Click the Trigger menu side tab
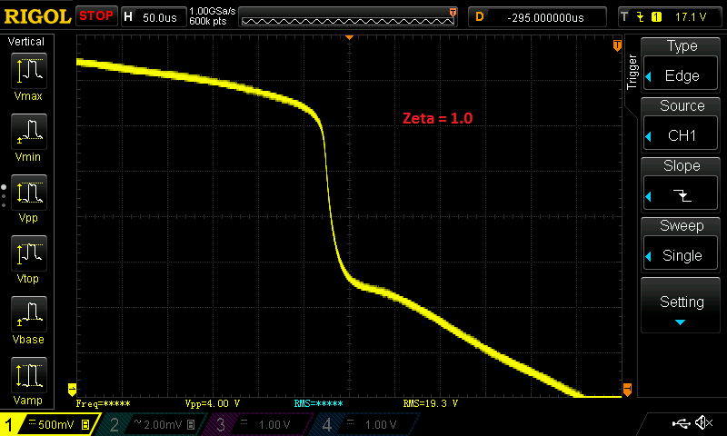This screenshot has width=727, height=436. click(632, 72)
